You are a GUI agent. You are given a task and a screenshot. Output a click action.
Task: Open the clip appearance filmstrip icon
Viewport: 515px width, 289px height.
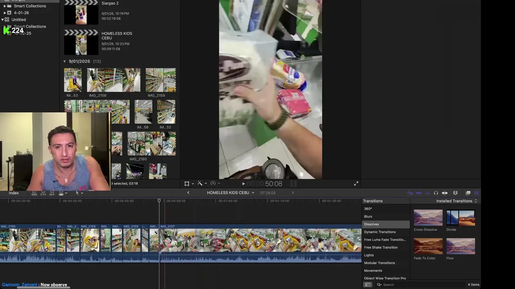pyautogui.click(x=455, y=193)
